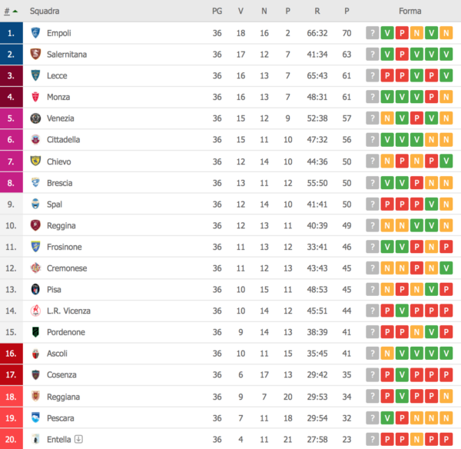Sort table by the # rank column
Image resolution: width=461 pixels, height=449 pixels.
[x=11, y=12]
